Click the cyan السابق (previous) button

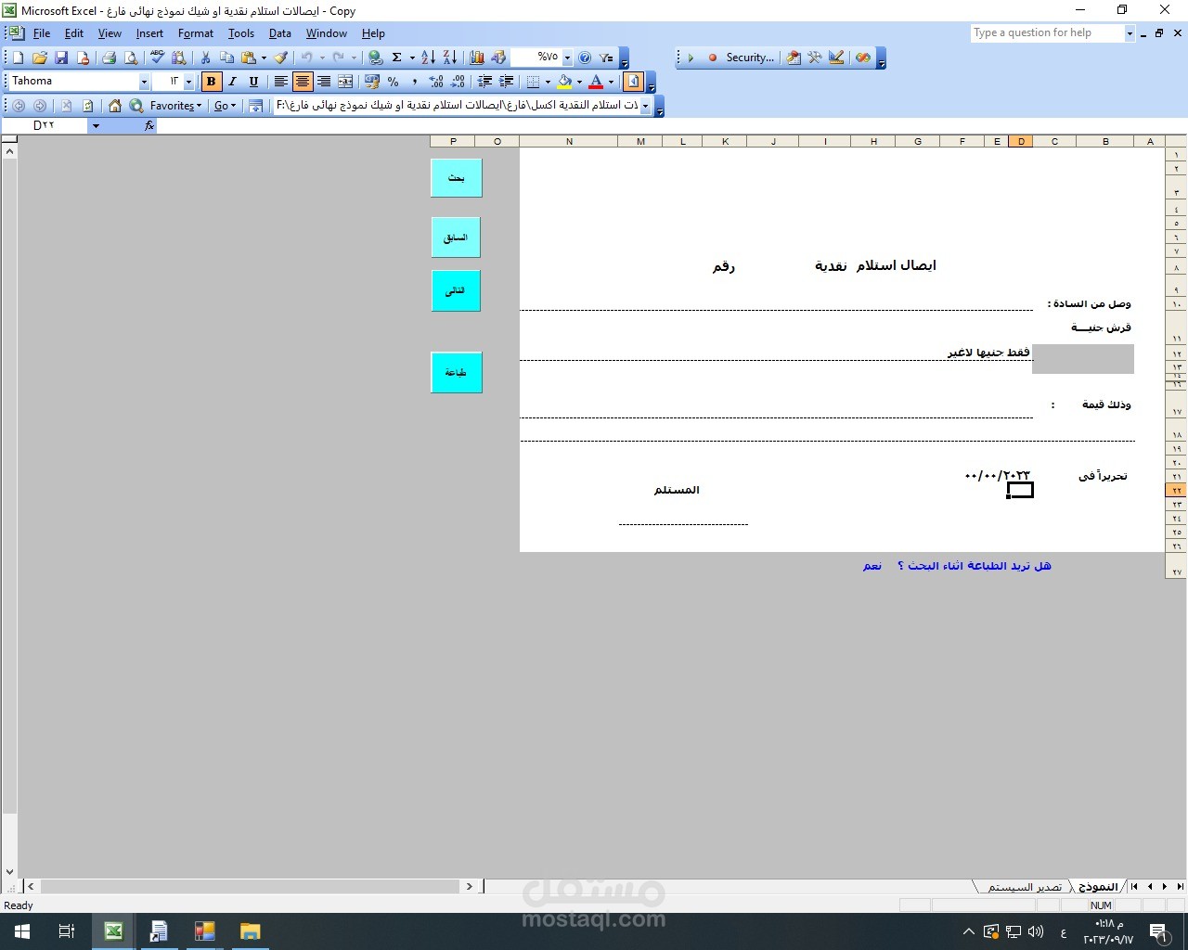456,237
